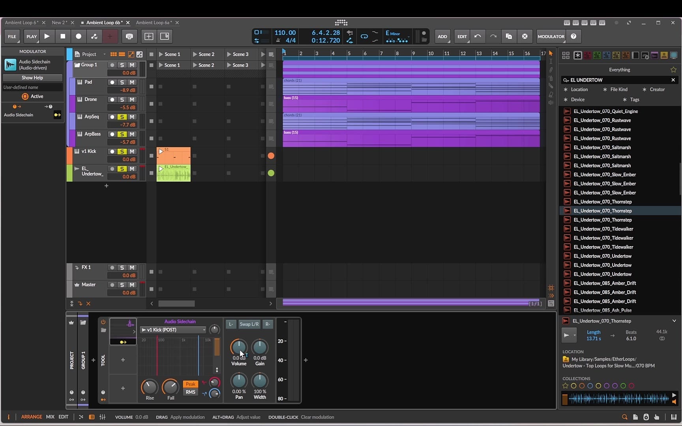The height and width of the screenshot is (426, 682).
Task: Open the File menu button
Action: coord(12,36)
